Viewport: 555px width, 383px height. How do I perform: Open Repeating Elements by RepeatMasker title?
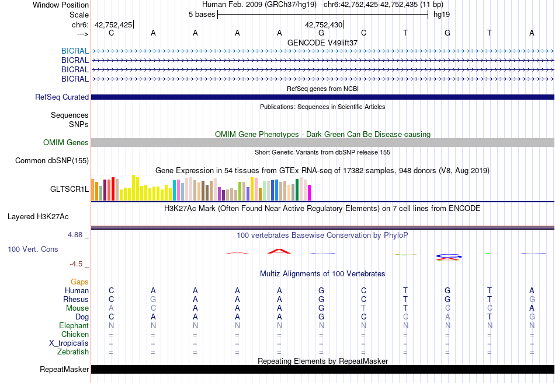[322, 361]
